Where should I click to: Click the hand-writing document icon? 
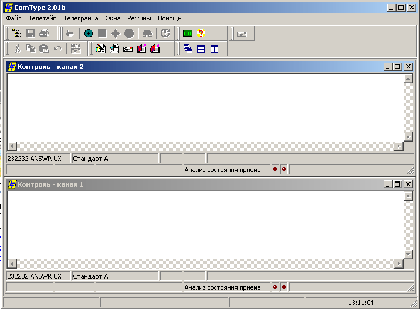click(x=101, y=49)
